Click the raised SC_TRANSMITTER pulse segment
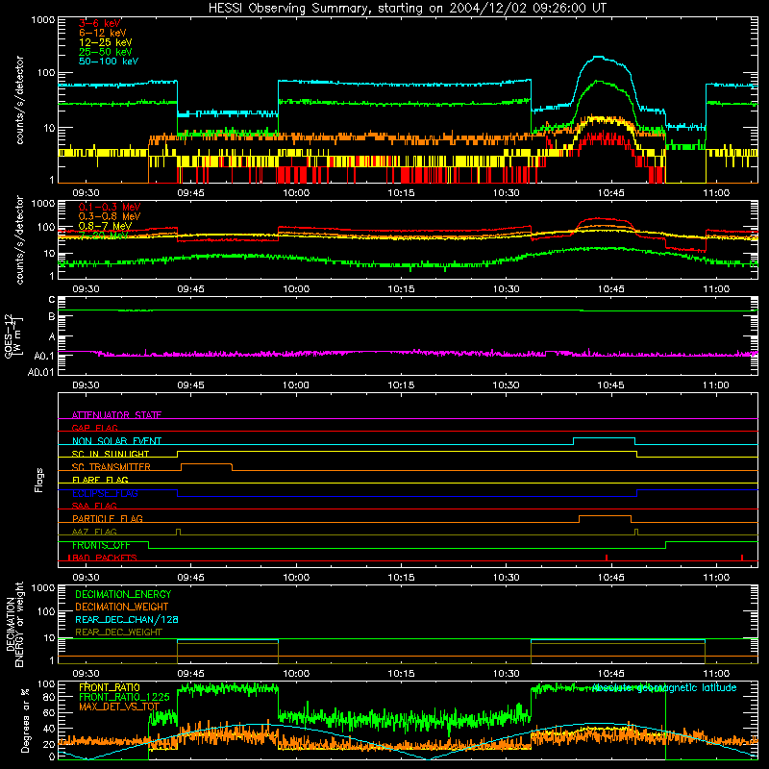The image size is (769, 769). pyautogui.click(x=207, y=464)
